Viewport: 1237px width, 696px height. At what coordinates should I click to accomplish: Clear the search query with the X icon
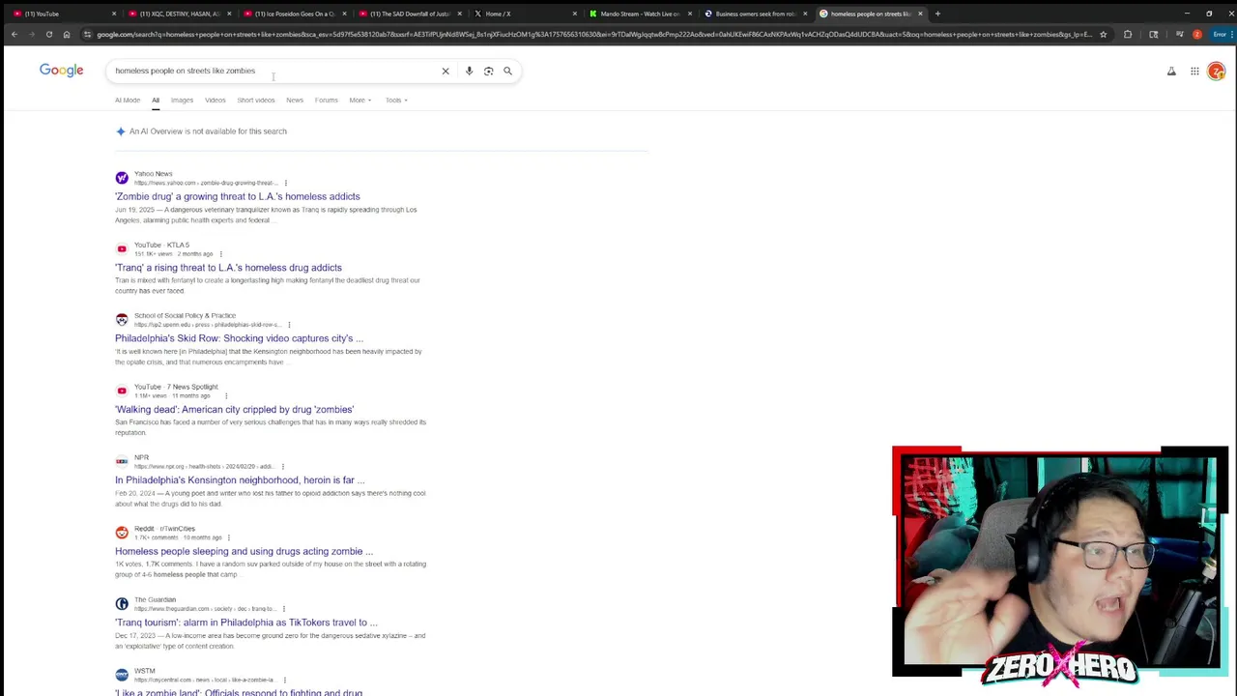point(446,71)
